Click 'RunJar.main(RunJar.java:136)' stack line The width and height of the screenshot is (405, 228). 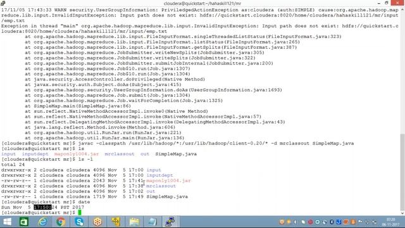(x=104, y=138)
